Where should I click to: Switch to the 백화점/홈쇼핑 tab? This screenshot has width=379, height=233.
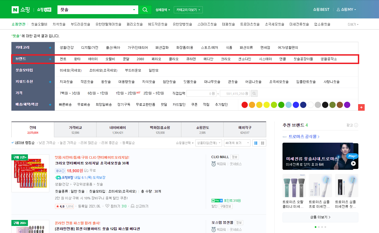coord(160,130)
